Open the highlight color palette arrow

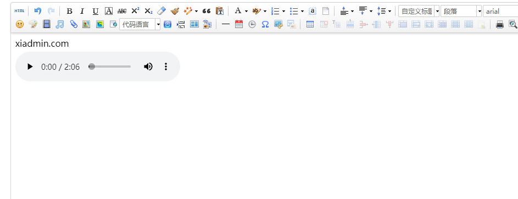[265, 11]
